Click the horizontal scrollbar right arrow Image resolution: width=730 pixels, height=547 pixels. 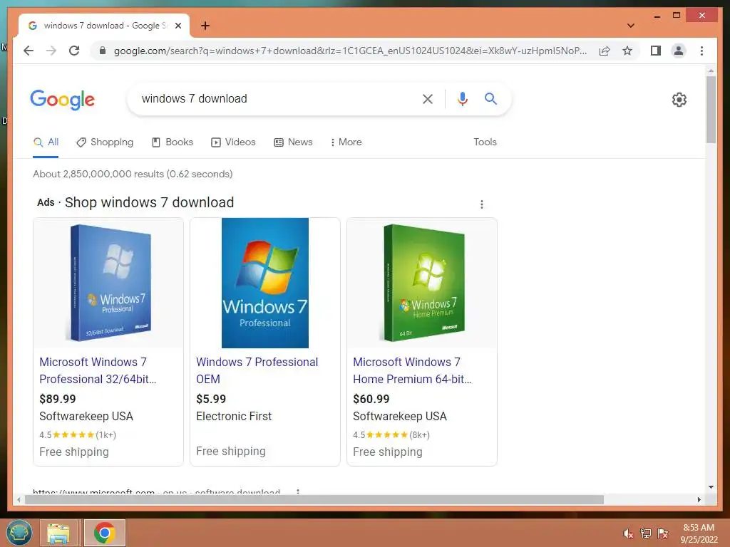(x=699, y=499)
